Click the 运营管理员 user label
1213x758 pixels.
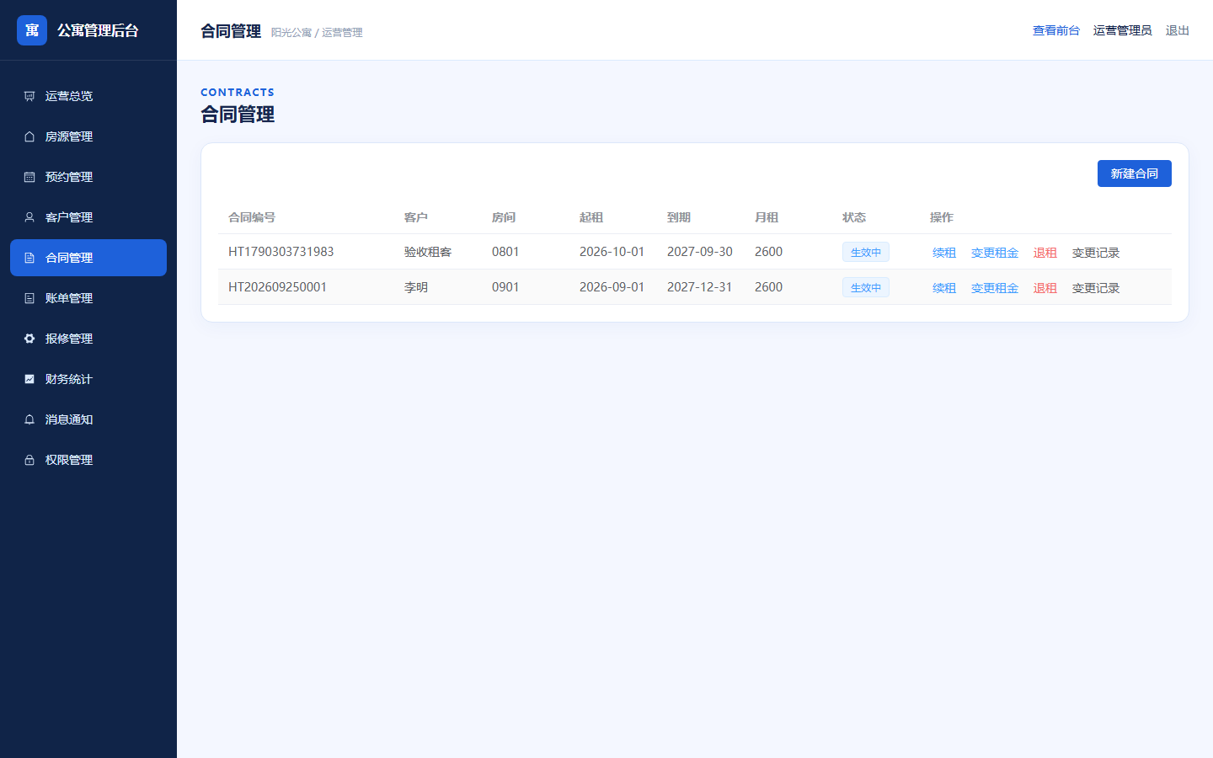click(x=1122, y=30)
